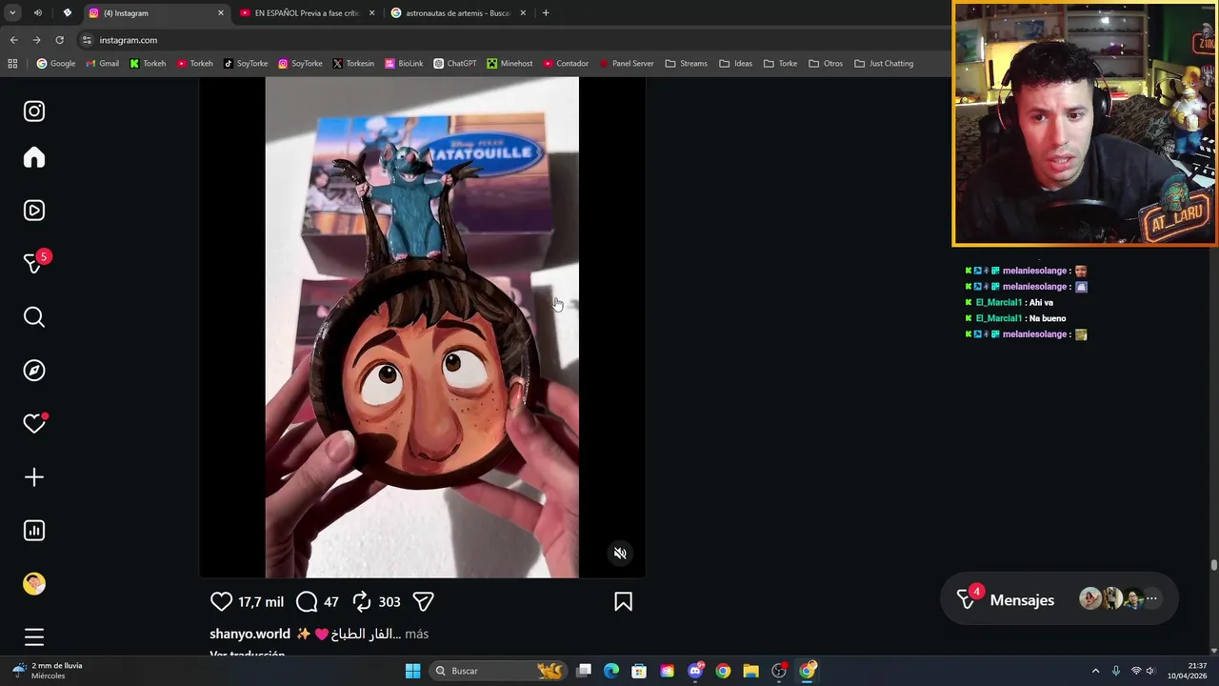Open the tab search dropdown
Viewport: 1219px width, 686px height.
12,13
